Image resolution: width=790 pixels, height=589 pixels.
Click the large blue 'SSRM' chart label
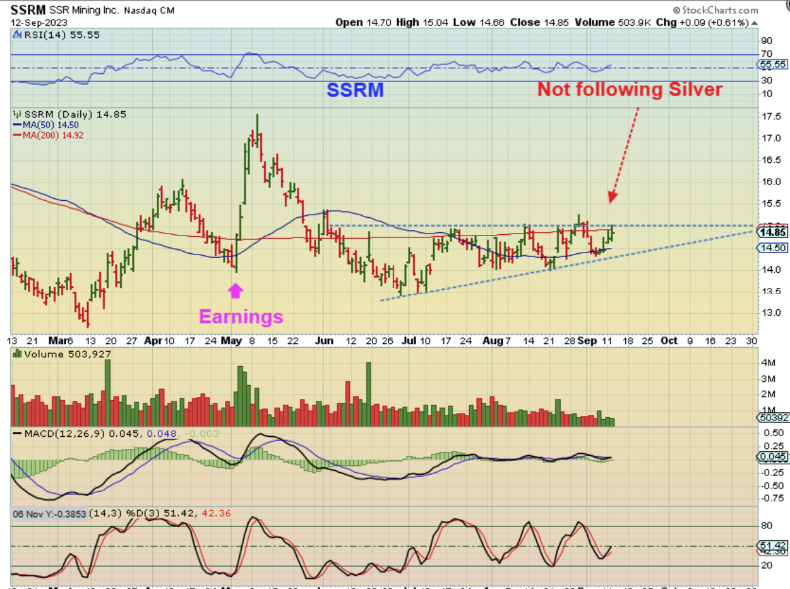pyautogui.click(x=355, y=90)
